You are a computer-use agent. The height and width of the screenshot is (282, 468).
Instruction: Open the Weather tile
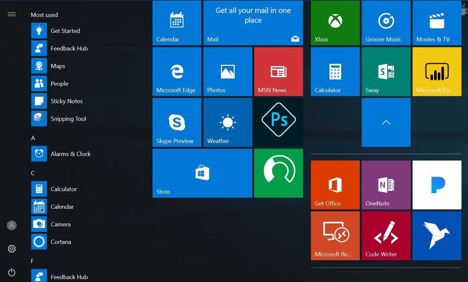pos(228,122)
